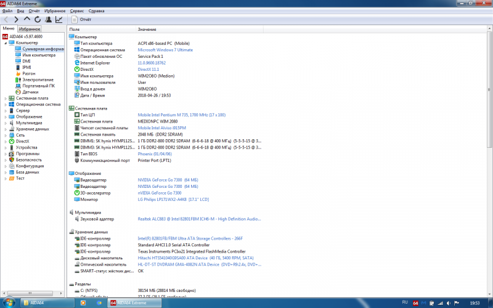Open the user profile toolbar icon
Viewport: 493px width, 308px height.
[48, 20]
